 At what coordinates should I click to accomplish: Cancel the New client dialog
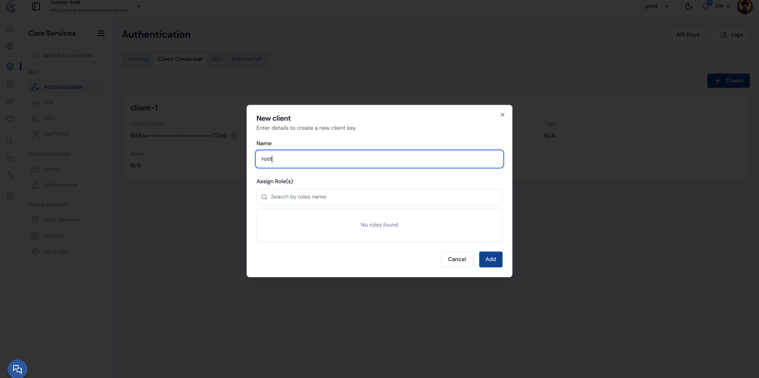[x=457, y=259]
